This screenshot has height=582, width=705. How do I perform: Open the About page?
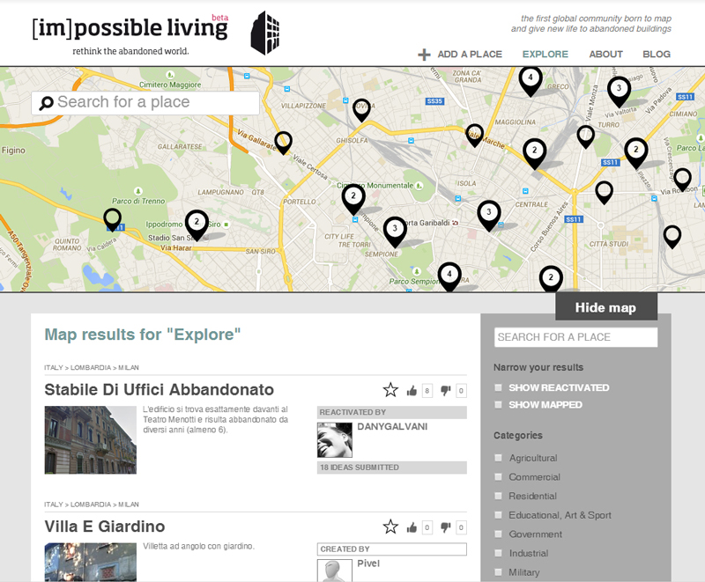click(606, 55)
